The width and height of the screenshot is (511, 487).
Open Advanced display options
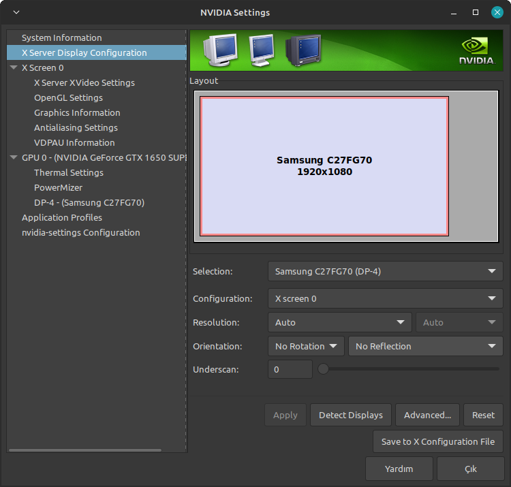(427, 415)
